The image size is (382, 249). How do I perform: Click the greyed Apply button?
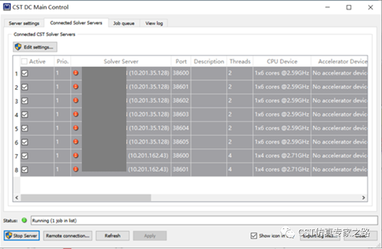(x=150, y=236)
